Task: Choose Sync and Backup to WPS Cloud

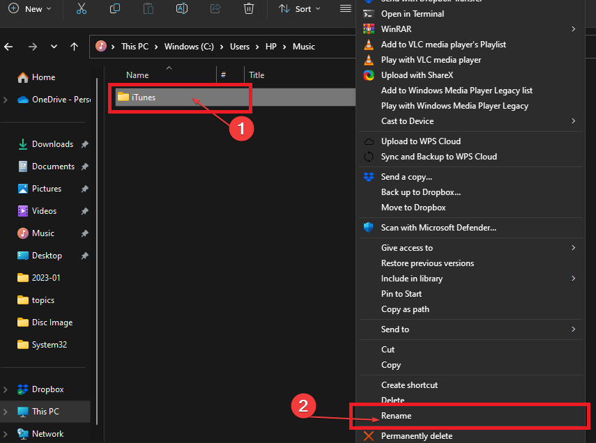Action: click(471, 157)
